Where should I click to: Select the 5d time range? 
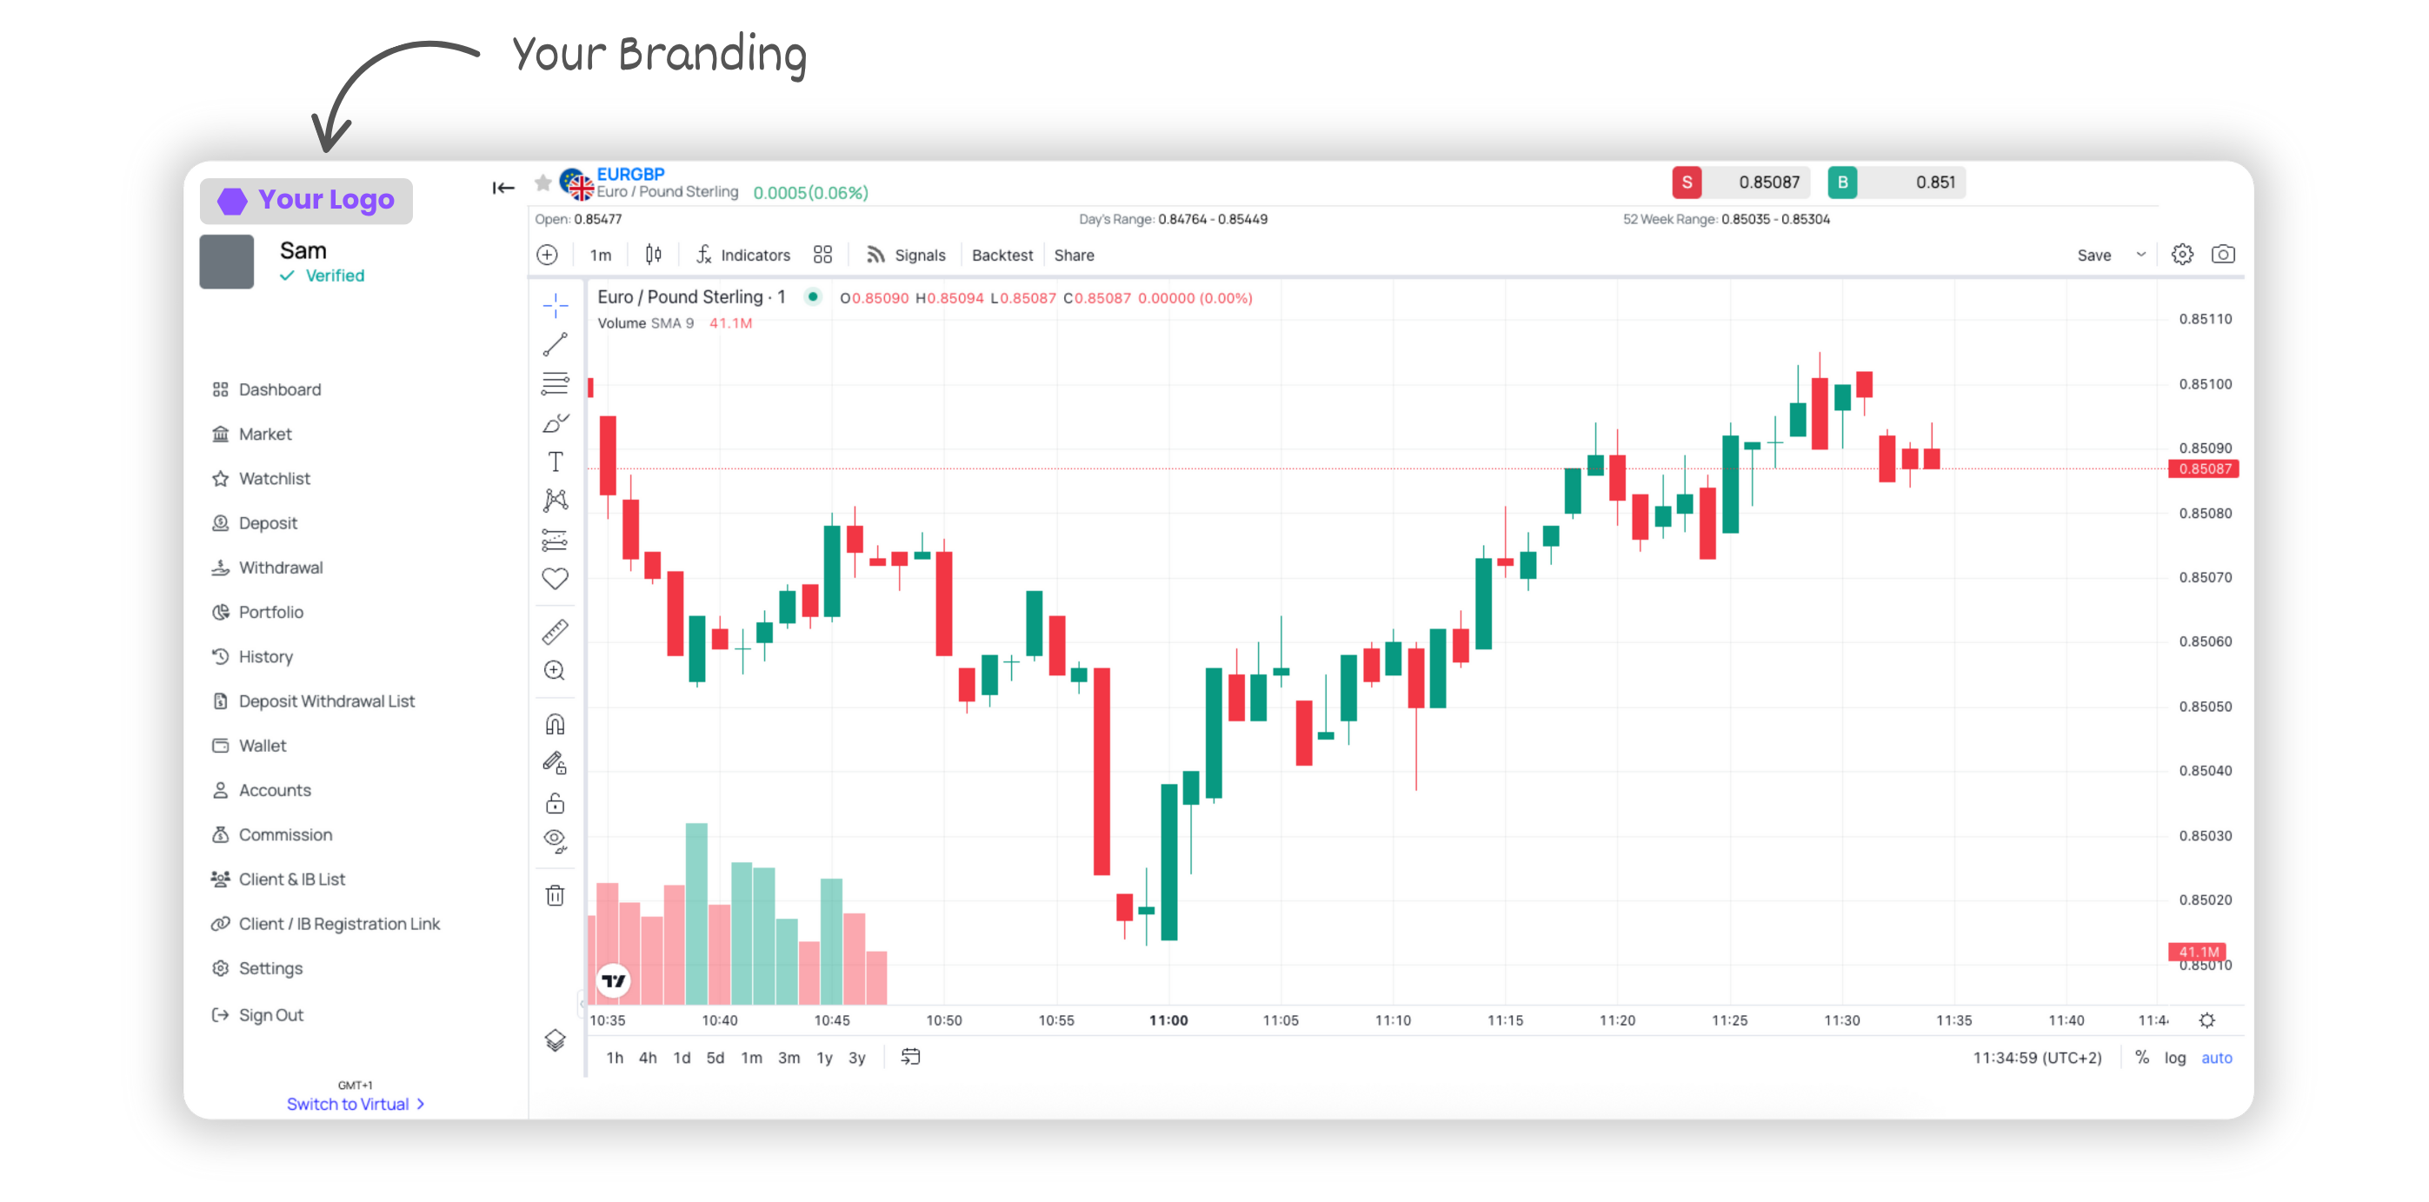pos(715,1058)
